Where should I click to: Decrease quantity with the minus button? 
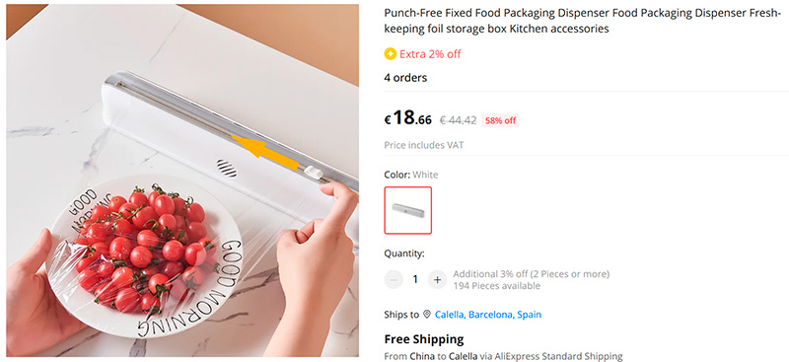point(394,279)
